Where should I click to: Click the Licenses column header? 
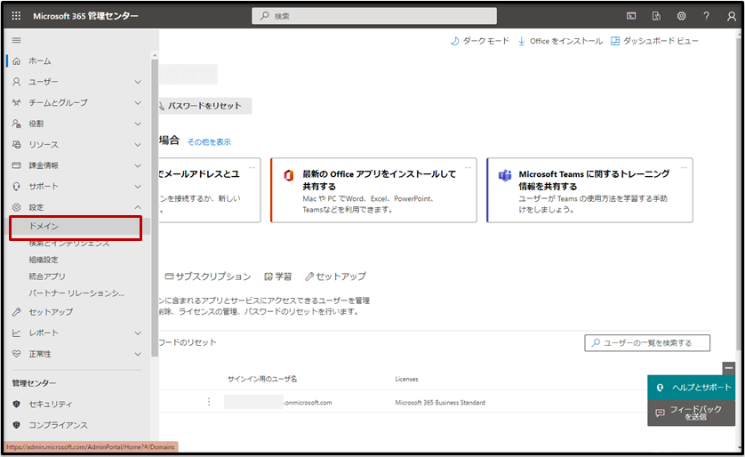[406, 379]
